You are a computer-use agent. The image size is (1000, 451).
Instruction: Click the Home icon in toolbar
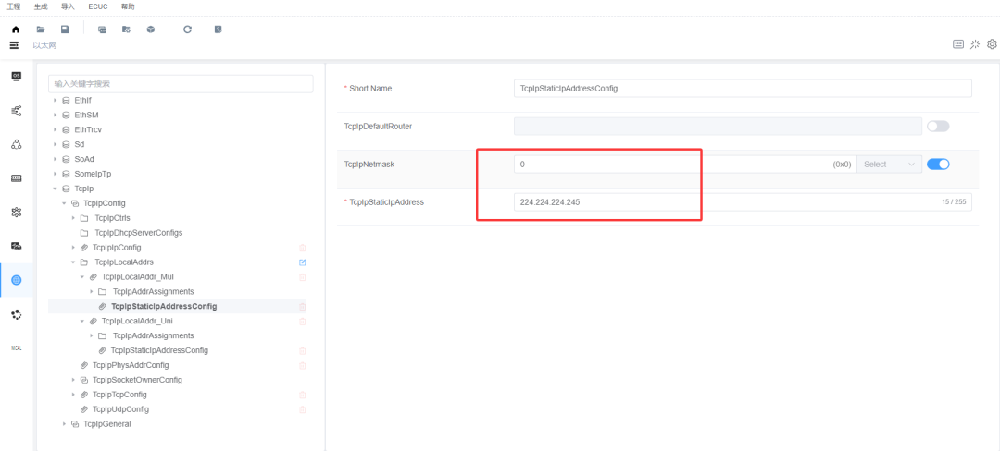tap(16, 30)
